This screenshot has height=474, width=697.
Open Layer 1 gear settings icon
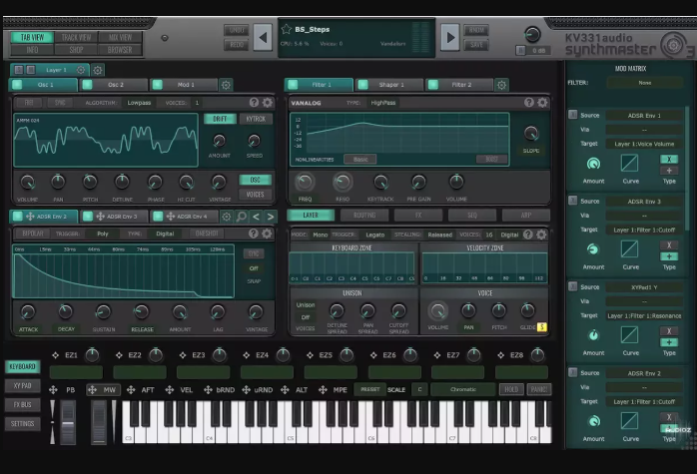point(81,70)
